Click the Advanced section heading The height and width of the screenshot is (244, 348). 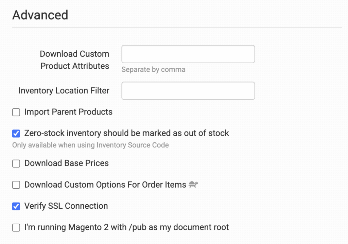(x=40, y=15)
